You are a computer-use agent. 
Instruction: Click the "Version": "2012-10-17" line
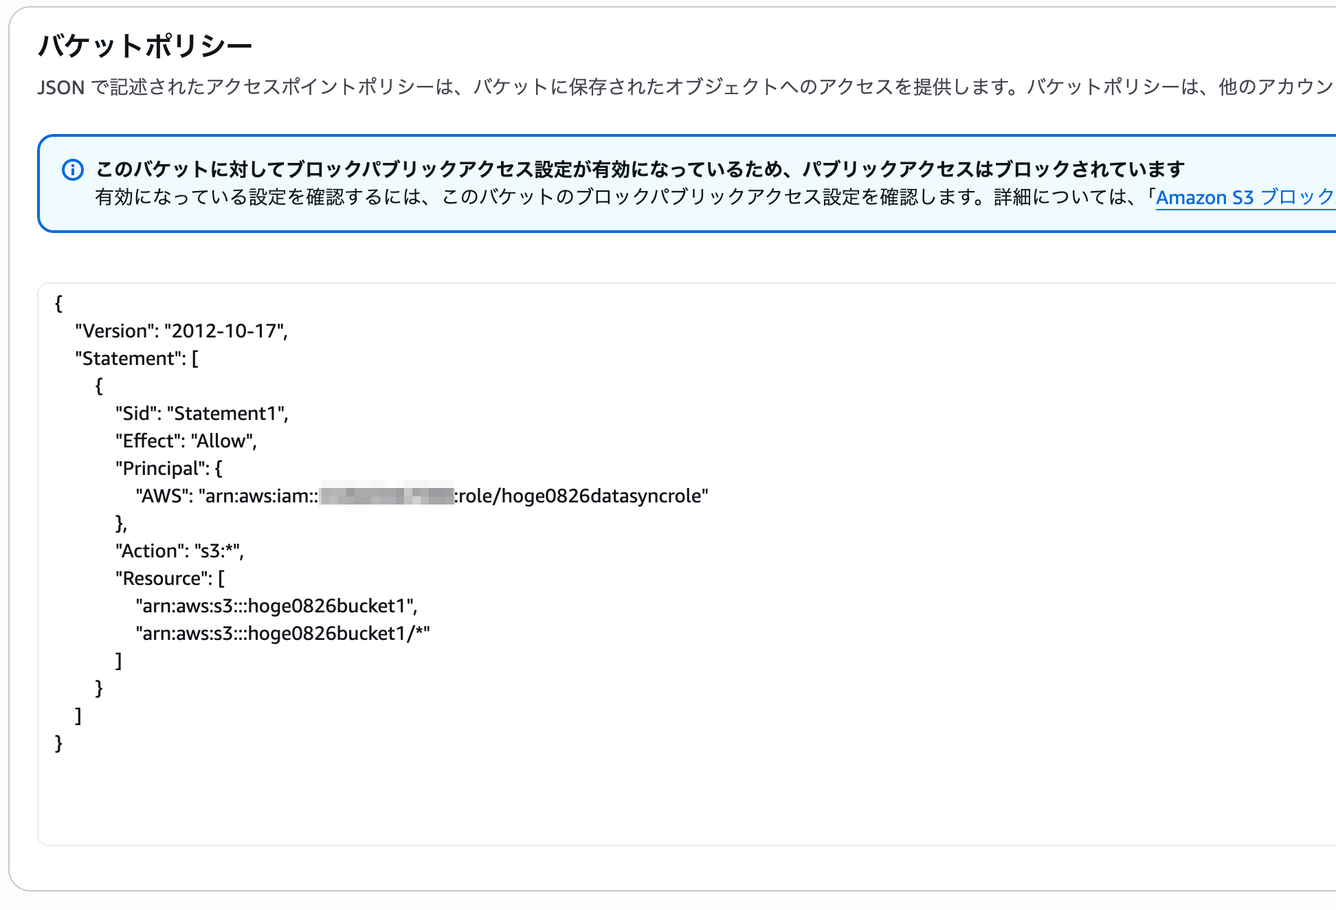click(x=181, y=331)
